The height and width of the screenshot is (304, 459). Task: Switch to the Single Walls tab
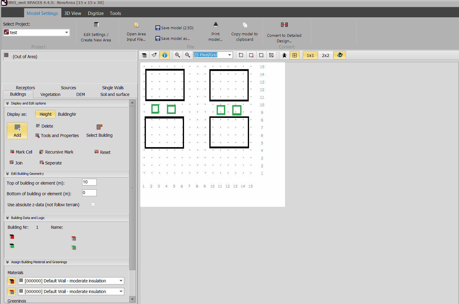point(113,88)
